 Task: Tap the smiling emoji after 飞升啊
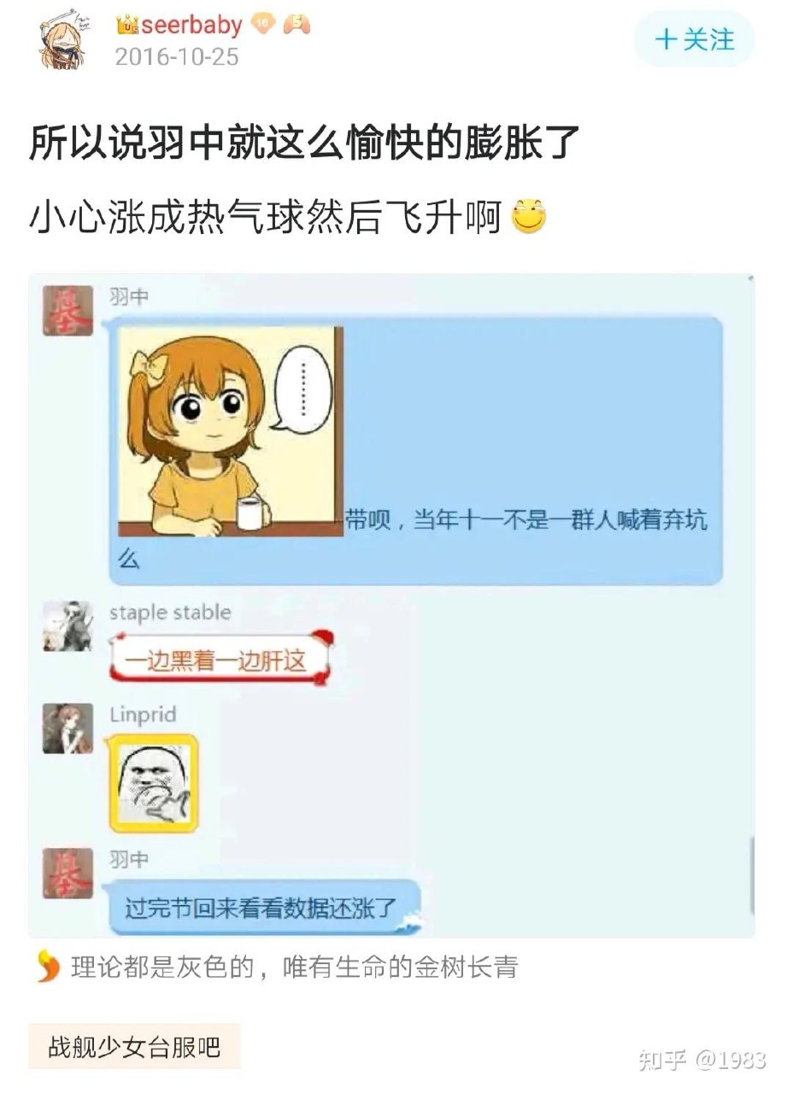528,219
